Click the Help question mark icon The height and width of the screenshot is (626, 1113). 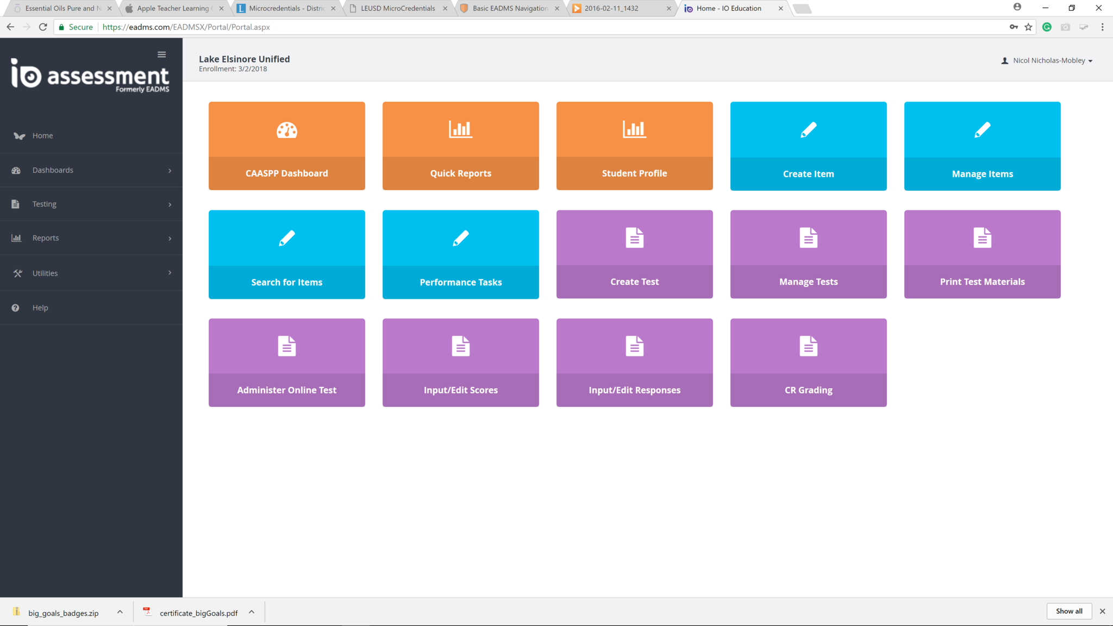(x=15, y=308)
